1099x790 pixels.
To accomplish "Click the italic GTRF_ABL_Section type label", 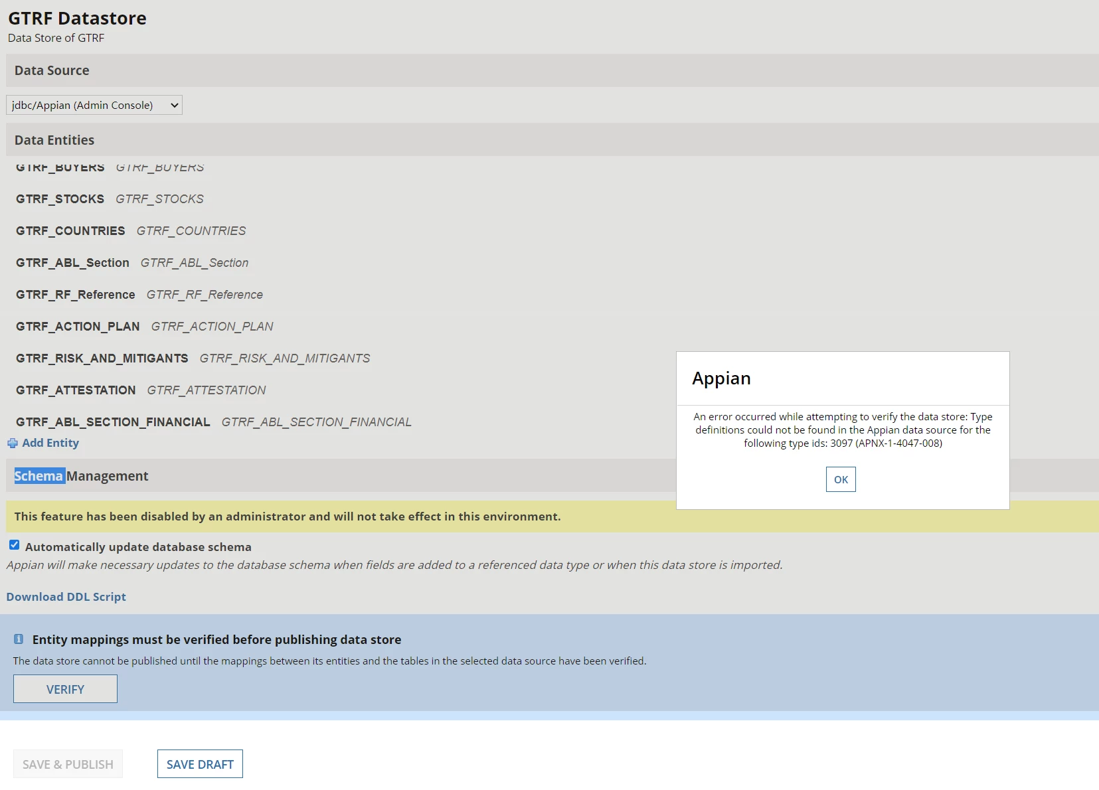I will tap(195, 263).
